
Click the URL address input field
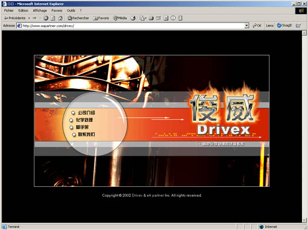(133, 26)
